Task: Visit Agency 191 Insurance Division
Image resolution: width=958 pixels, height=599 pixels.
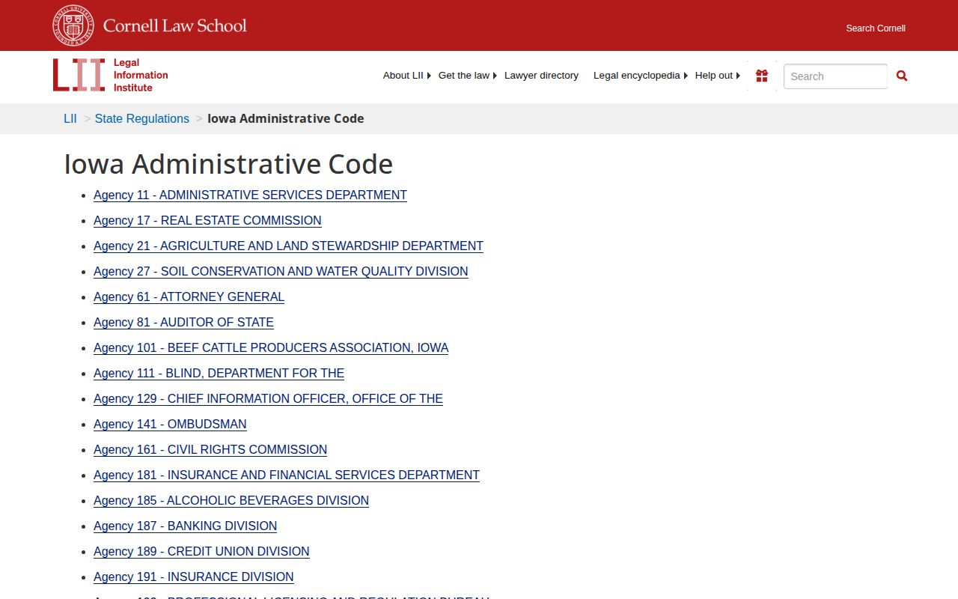Action: [x=193, y=577]
